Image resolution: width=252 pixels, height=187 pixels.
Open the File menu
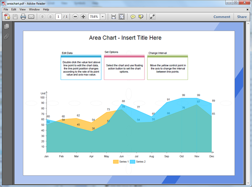click(x=6, y=9)
